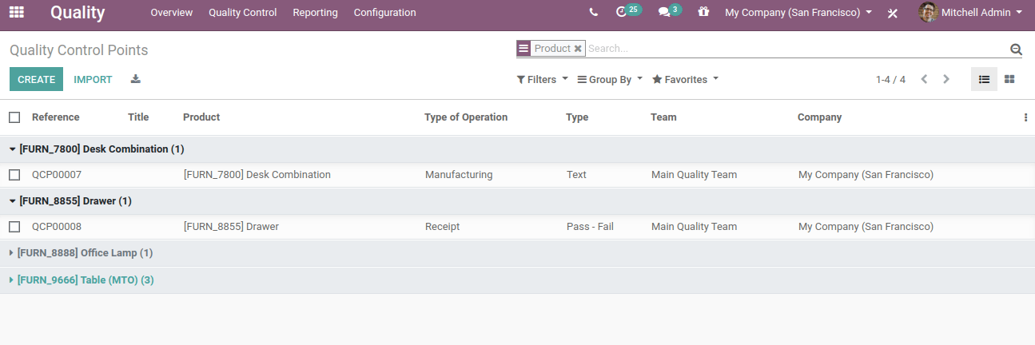Image resolution: width=1035 pixels, height=345 pixels.
Task: Open messages chat icon with 3 badge
Action: (x=669, y=12)
